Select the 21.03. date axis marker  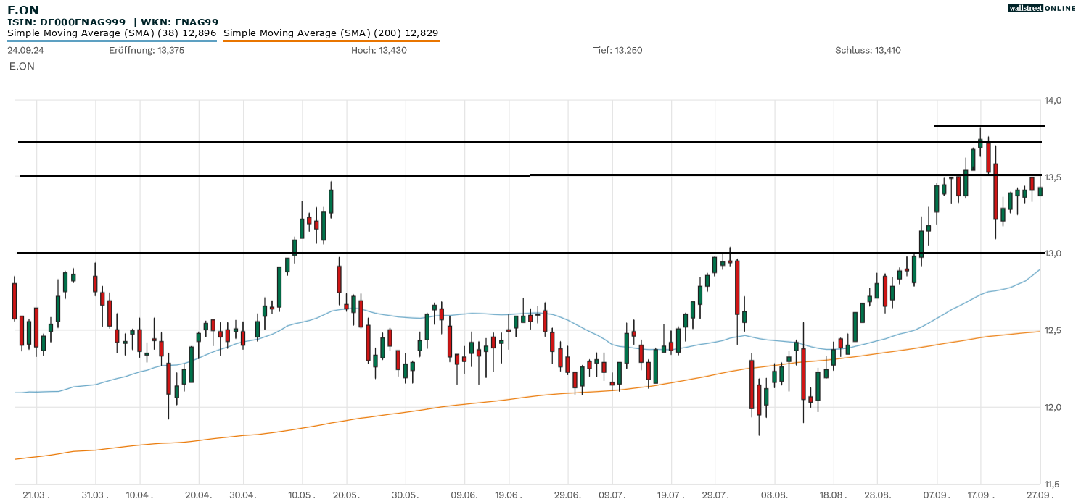point(36,495)
